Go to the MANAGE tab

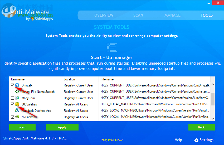coord(172,15)
